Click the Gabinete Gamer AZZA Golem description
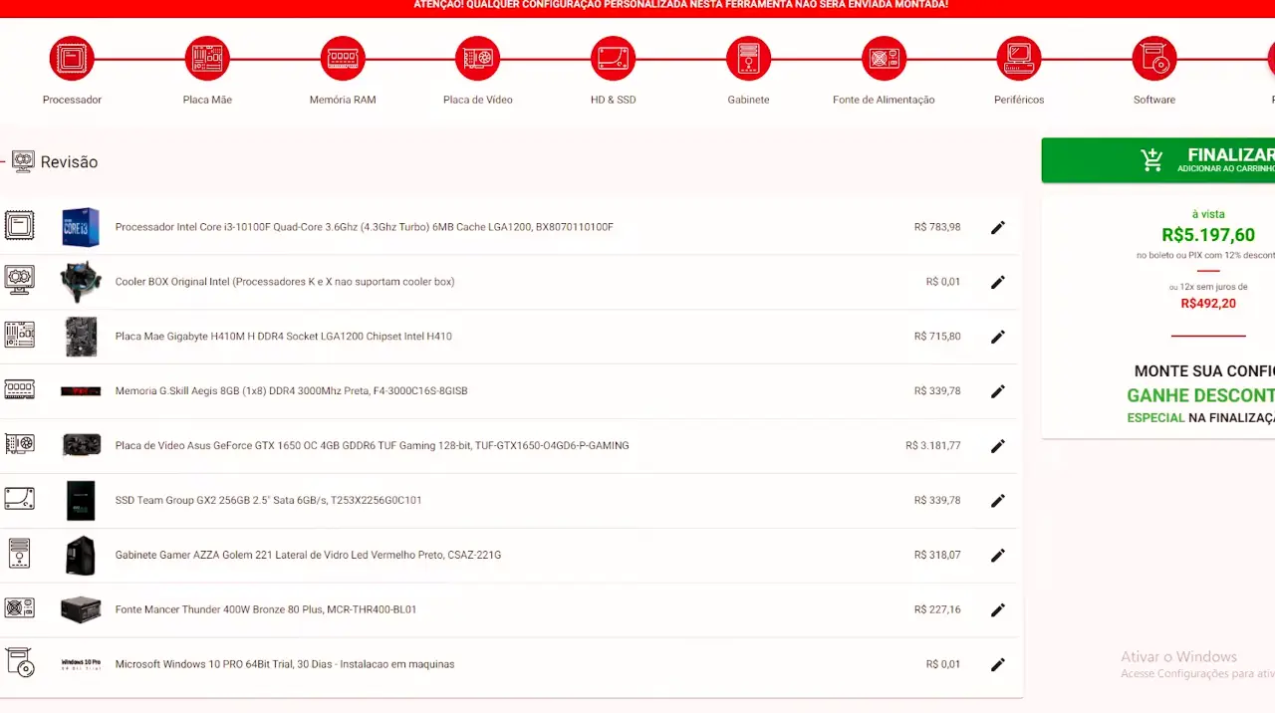 [x=308, y=555]
